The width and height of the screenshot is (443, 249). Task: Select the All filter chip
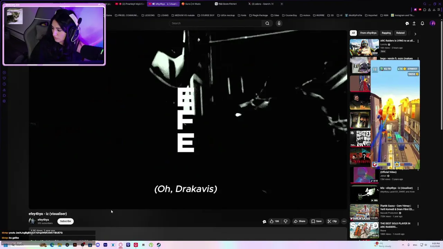[x=353, y=33]
